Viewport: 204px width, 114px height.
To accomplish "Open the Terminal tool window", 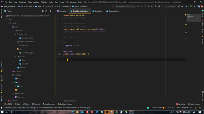I will [36, 104].
